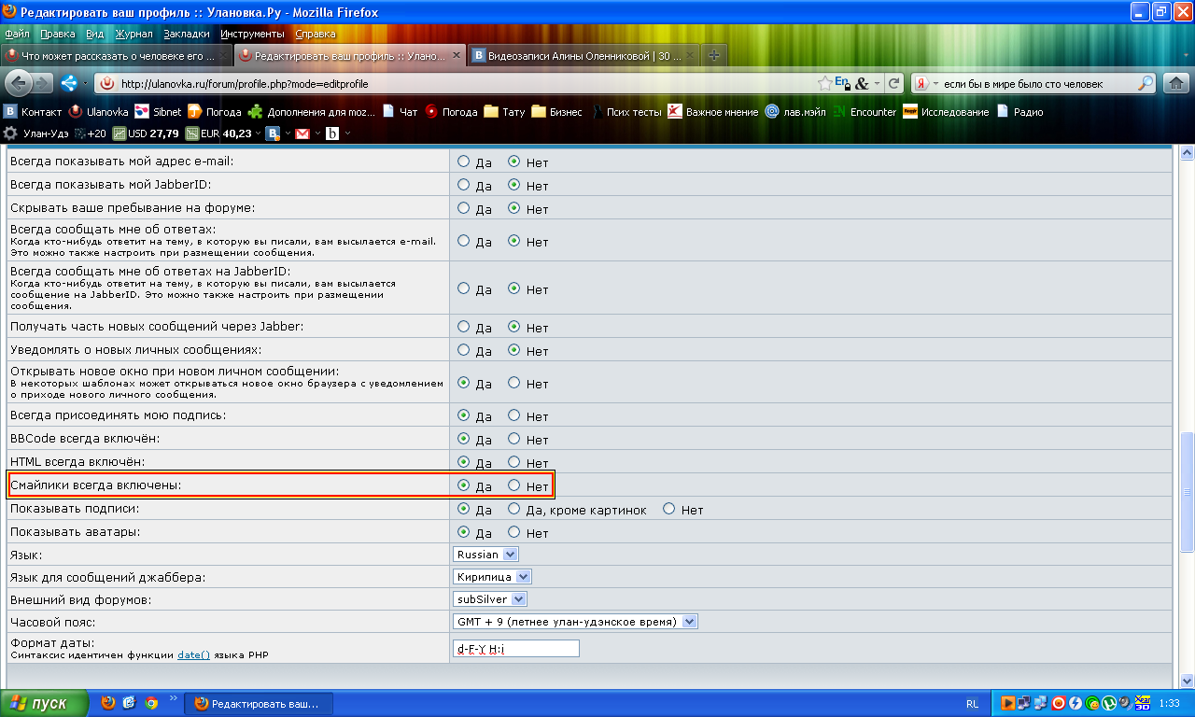
Task: Open the Правка menu
Action: tap(58, 34)
